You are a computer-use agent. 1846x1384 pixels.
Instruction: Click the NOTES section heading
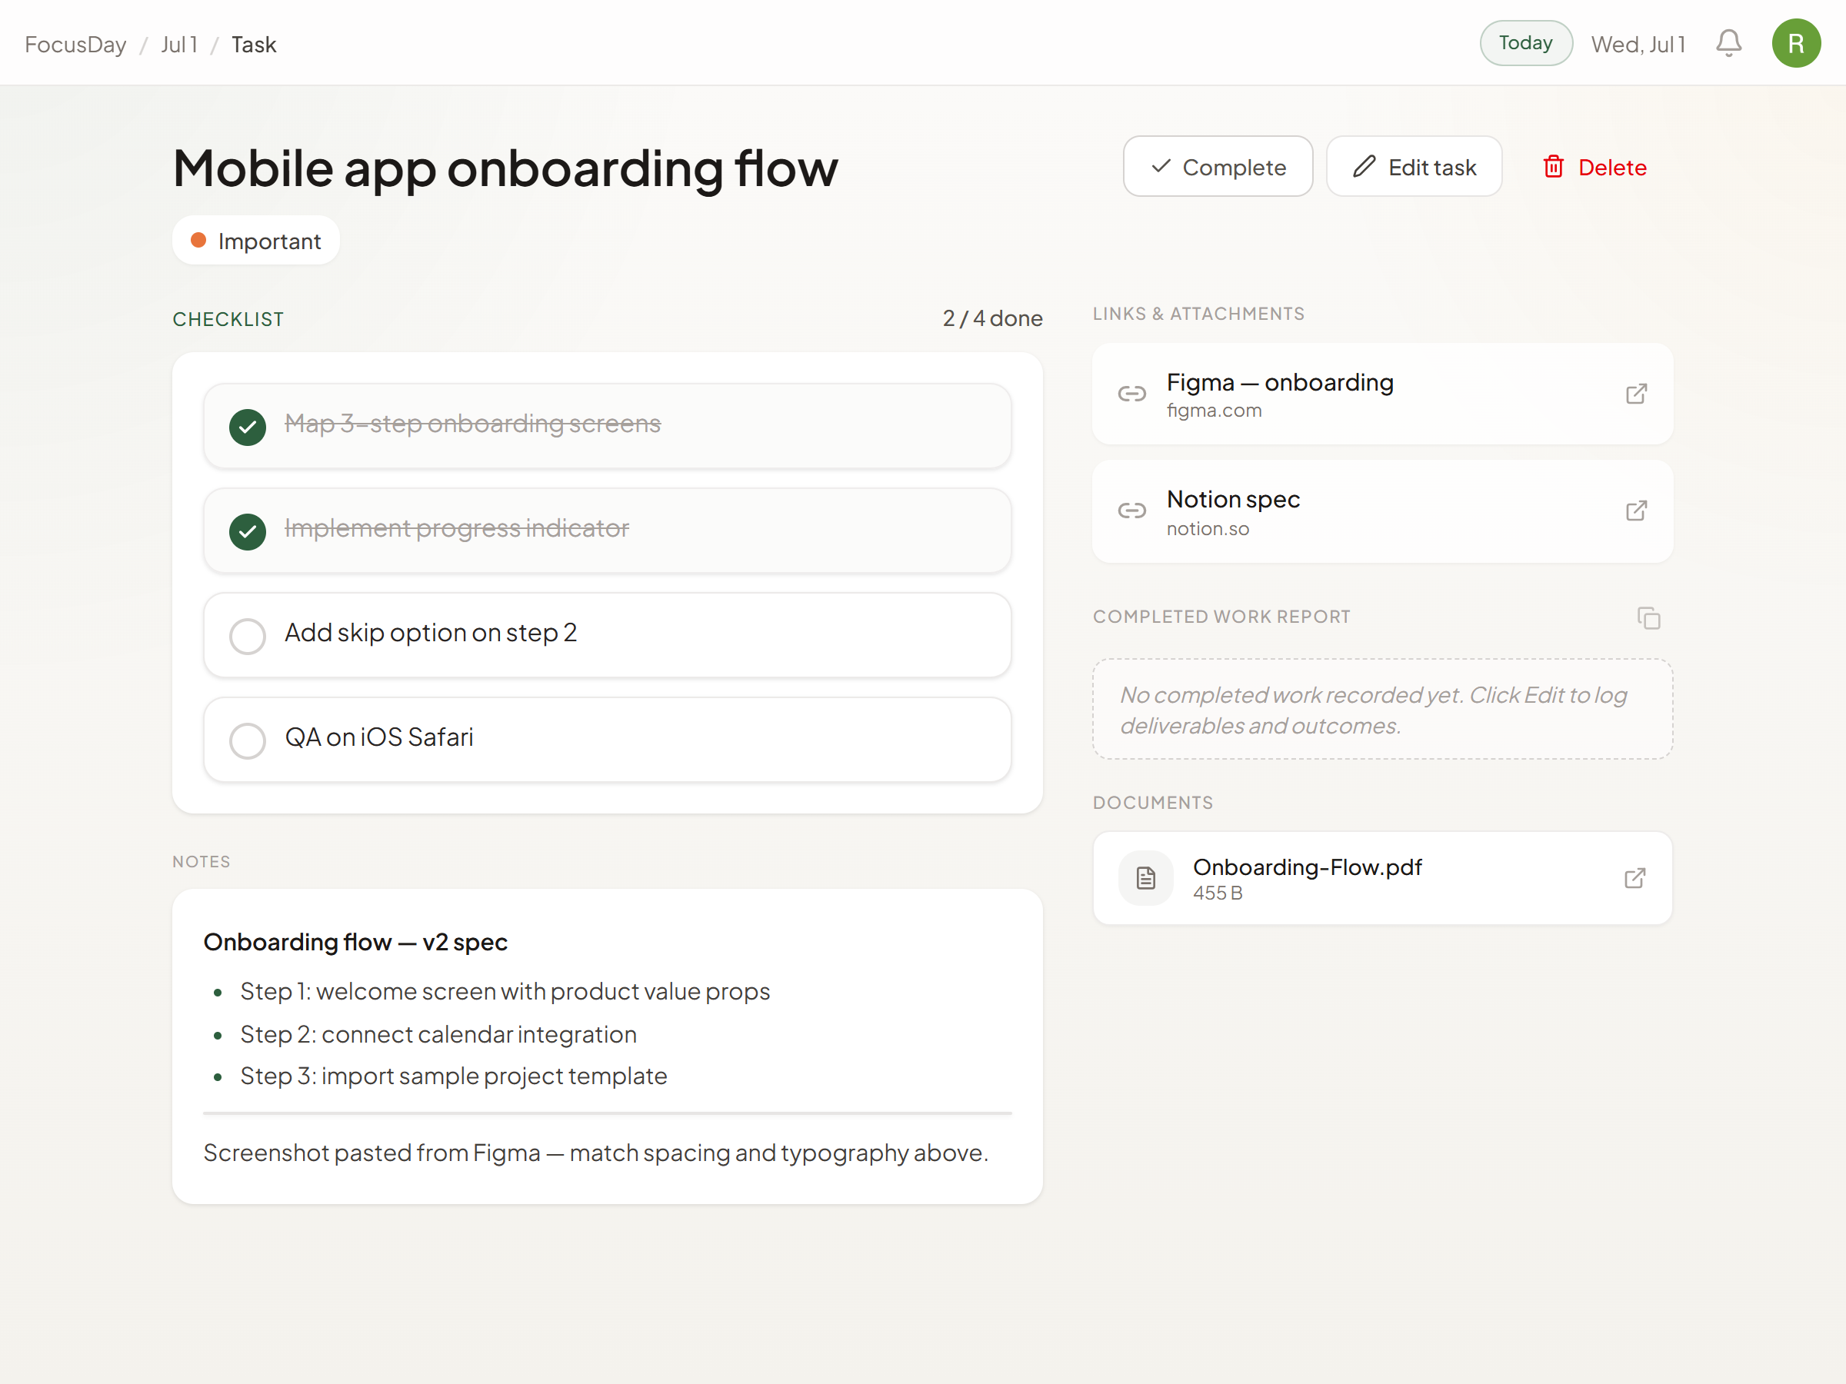click(201, 862)
